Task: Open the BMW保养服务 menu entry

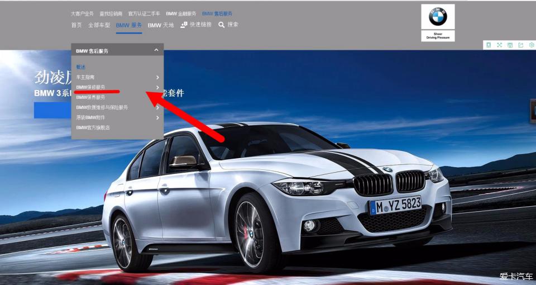Action: tap(90, 97)
